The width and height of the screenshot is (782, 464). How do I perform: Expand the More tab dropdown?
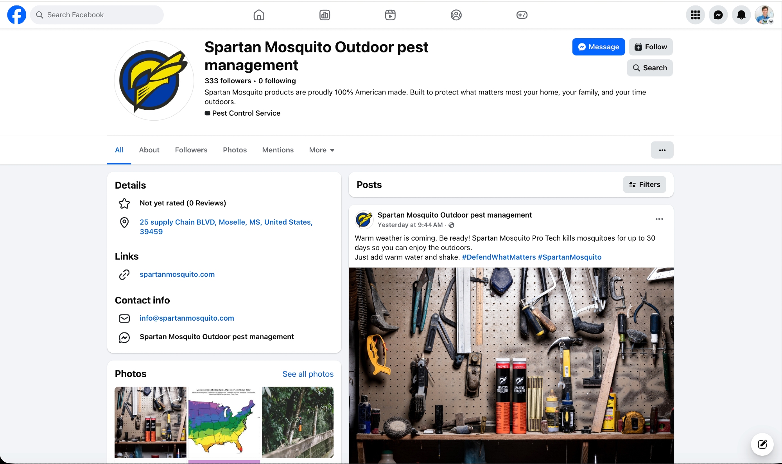click(321, 150)
